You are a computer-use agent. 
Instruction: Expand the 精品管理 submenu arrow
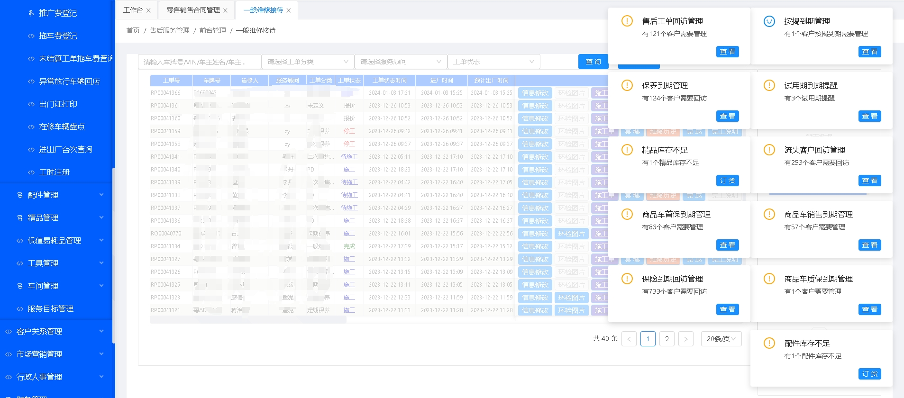point(101,217)
